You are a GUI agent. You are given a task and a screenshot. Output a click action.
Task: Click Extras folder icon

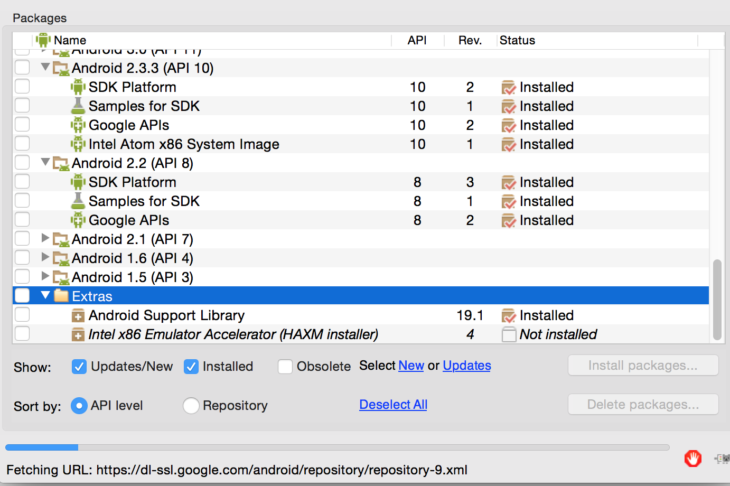[61, 296]
